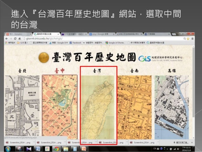
Task: Open the Wikipedia bookmark
Action: tap(93, 43)
